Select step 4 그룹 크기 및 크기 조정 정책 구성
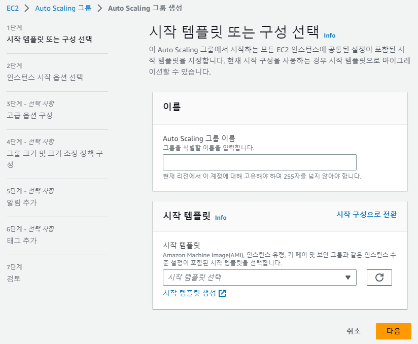418x344 pixels. point(55,159)
